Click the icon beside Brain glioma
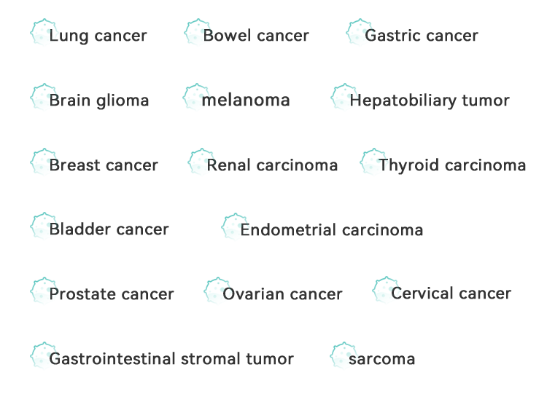Image resolution: width=547 pixels, height=394 pixels. point(44,97)
